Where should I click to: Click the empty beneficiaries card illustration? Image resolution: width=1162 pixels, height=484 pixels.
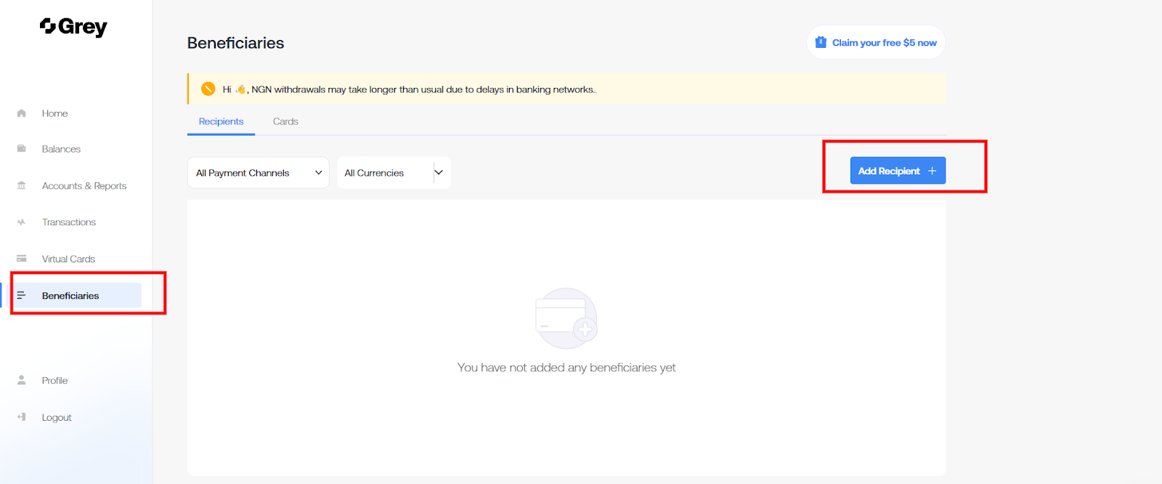click(x=566, y=318)
